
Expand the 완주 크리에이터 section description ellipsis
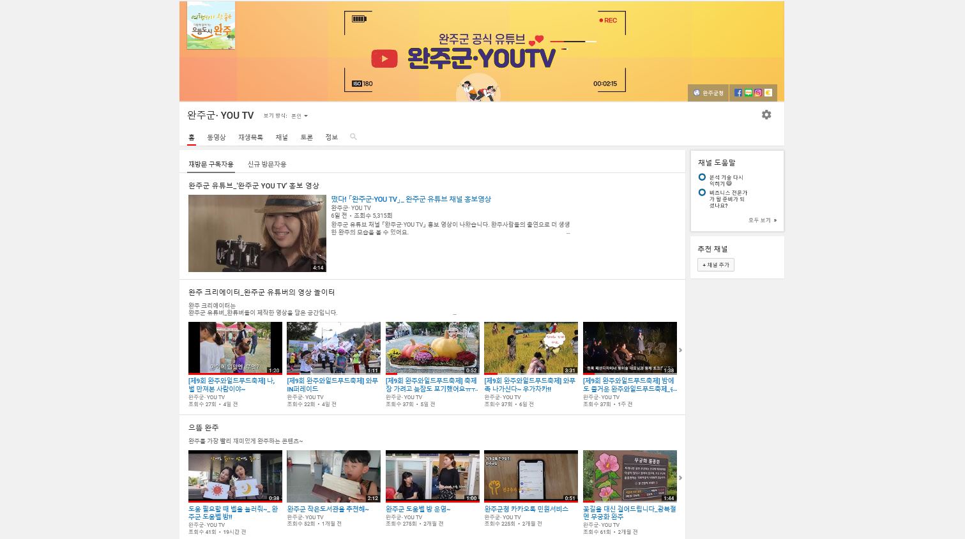pos(455,314)
